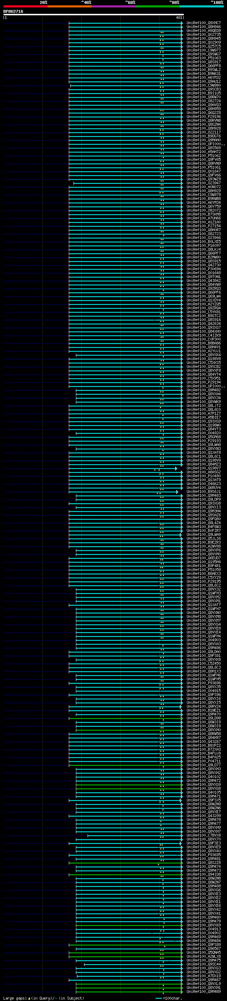Select label UniRef100_A6YM32
227x1001 pixels.
[x=204, y=77]
